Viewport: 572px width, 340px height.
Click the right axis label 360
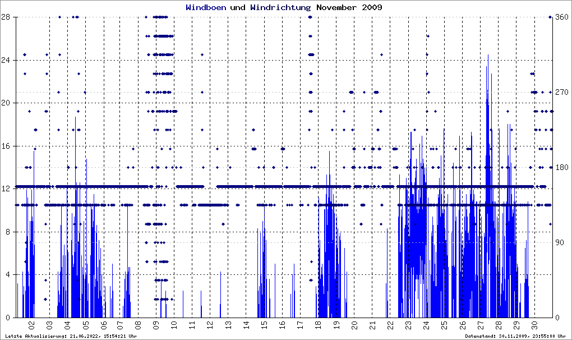coord(562,17)
